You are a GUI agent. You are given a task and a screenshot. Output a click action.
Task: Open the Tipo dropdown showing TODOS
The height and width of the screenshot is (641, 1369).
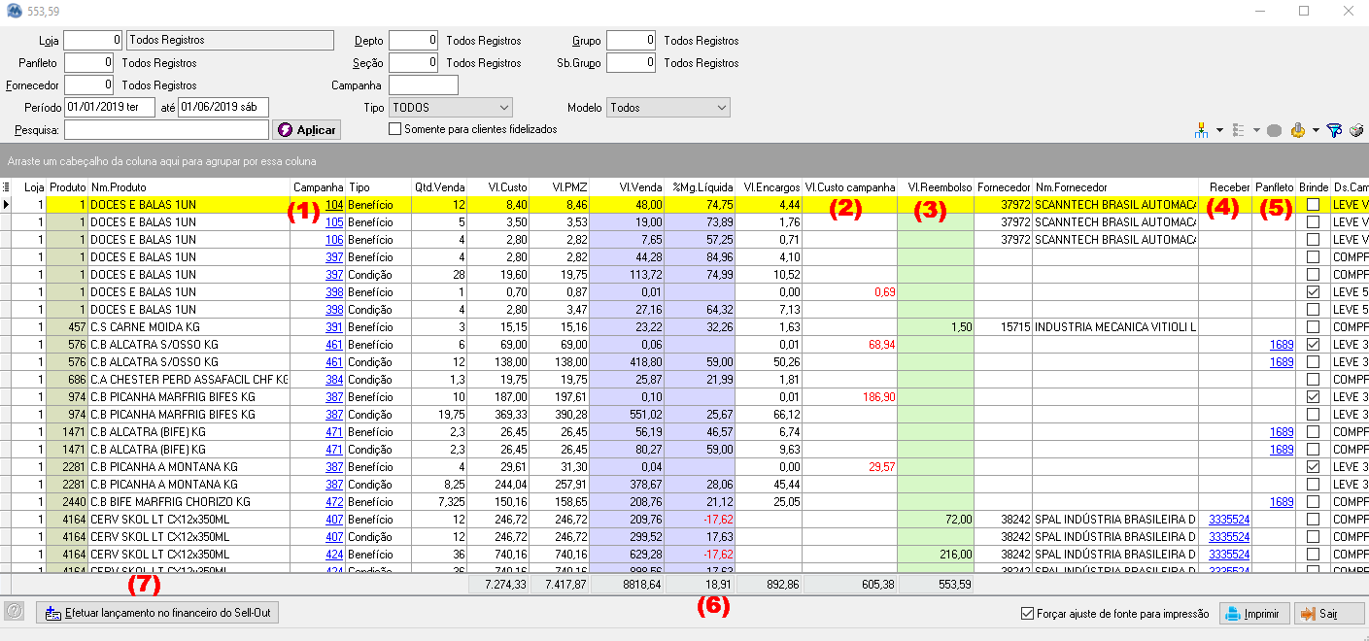(x=450, y=108)
